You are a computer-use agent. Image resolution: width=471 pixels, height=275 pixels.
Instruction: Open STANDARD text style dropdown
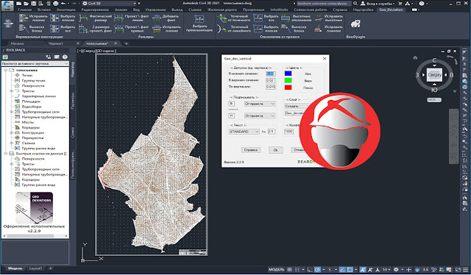pyautogui.click(x=244, y=132)
